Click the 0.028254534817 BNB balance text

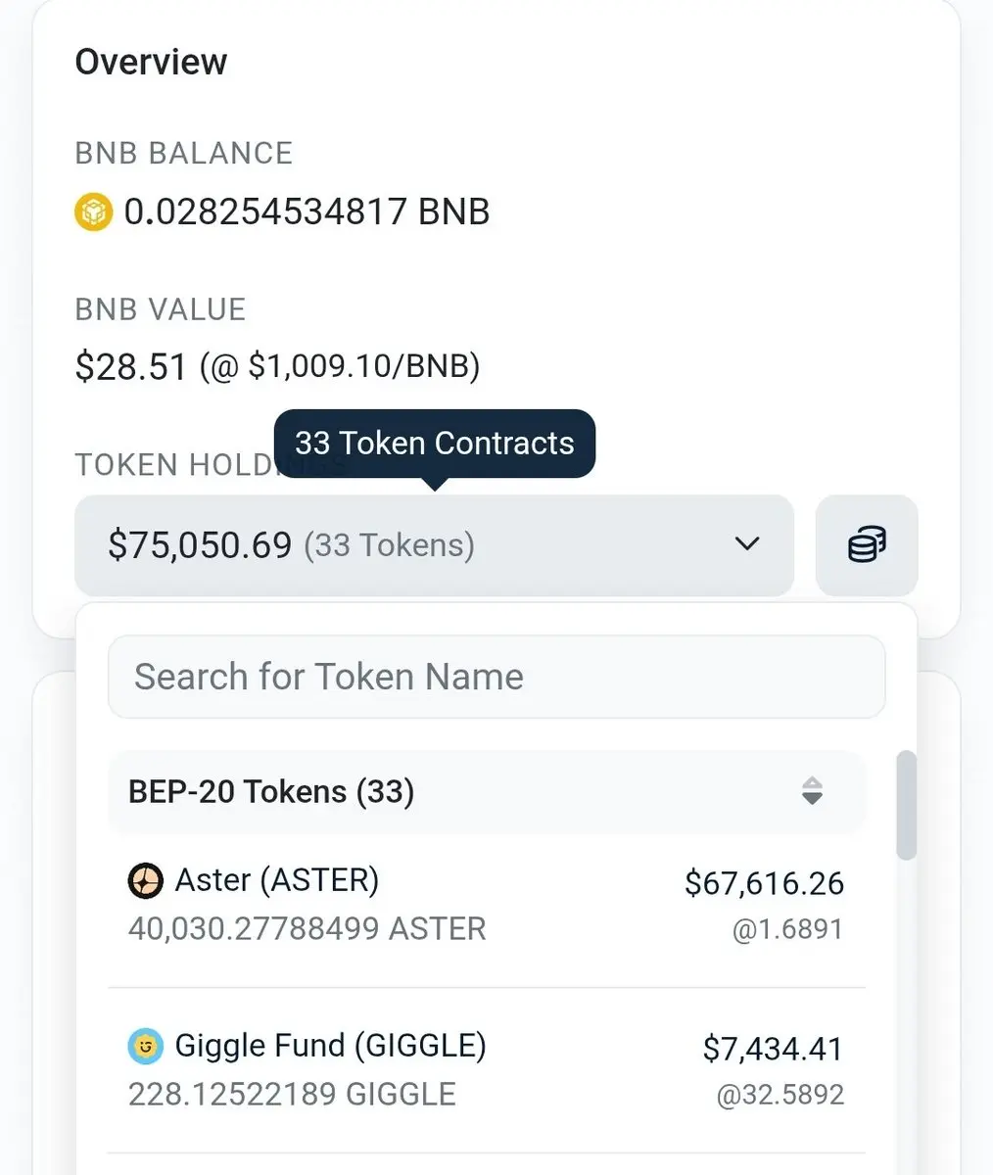pyautogui.click(x=307, y=211)
